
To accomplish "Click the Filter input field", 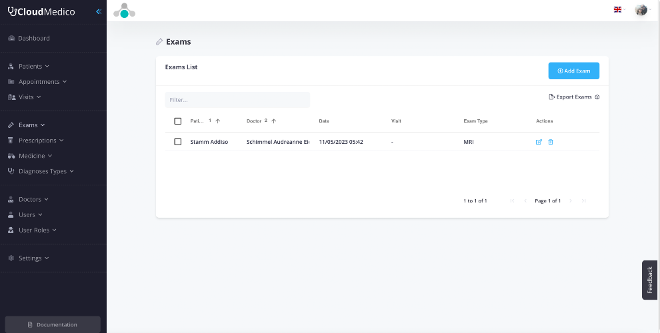I will [237, 100].
